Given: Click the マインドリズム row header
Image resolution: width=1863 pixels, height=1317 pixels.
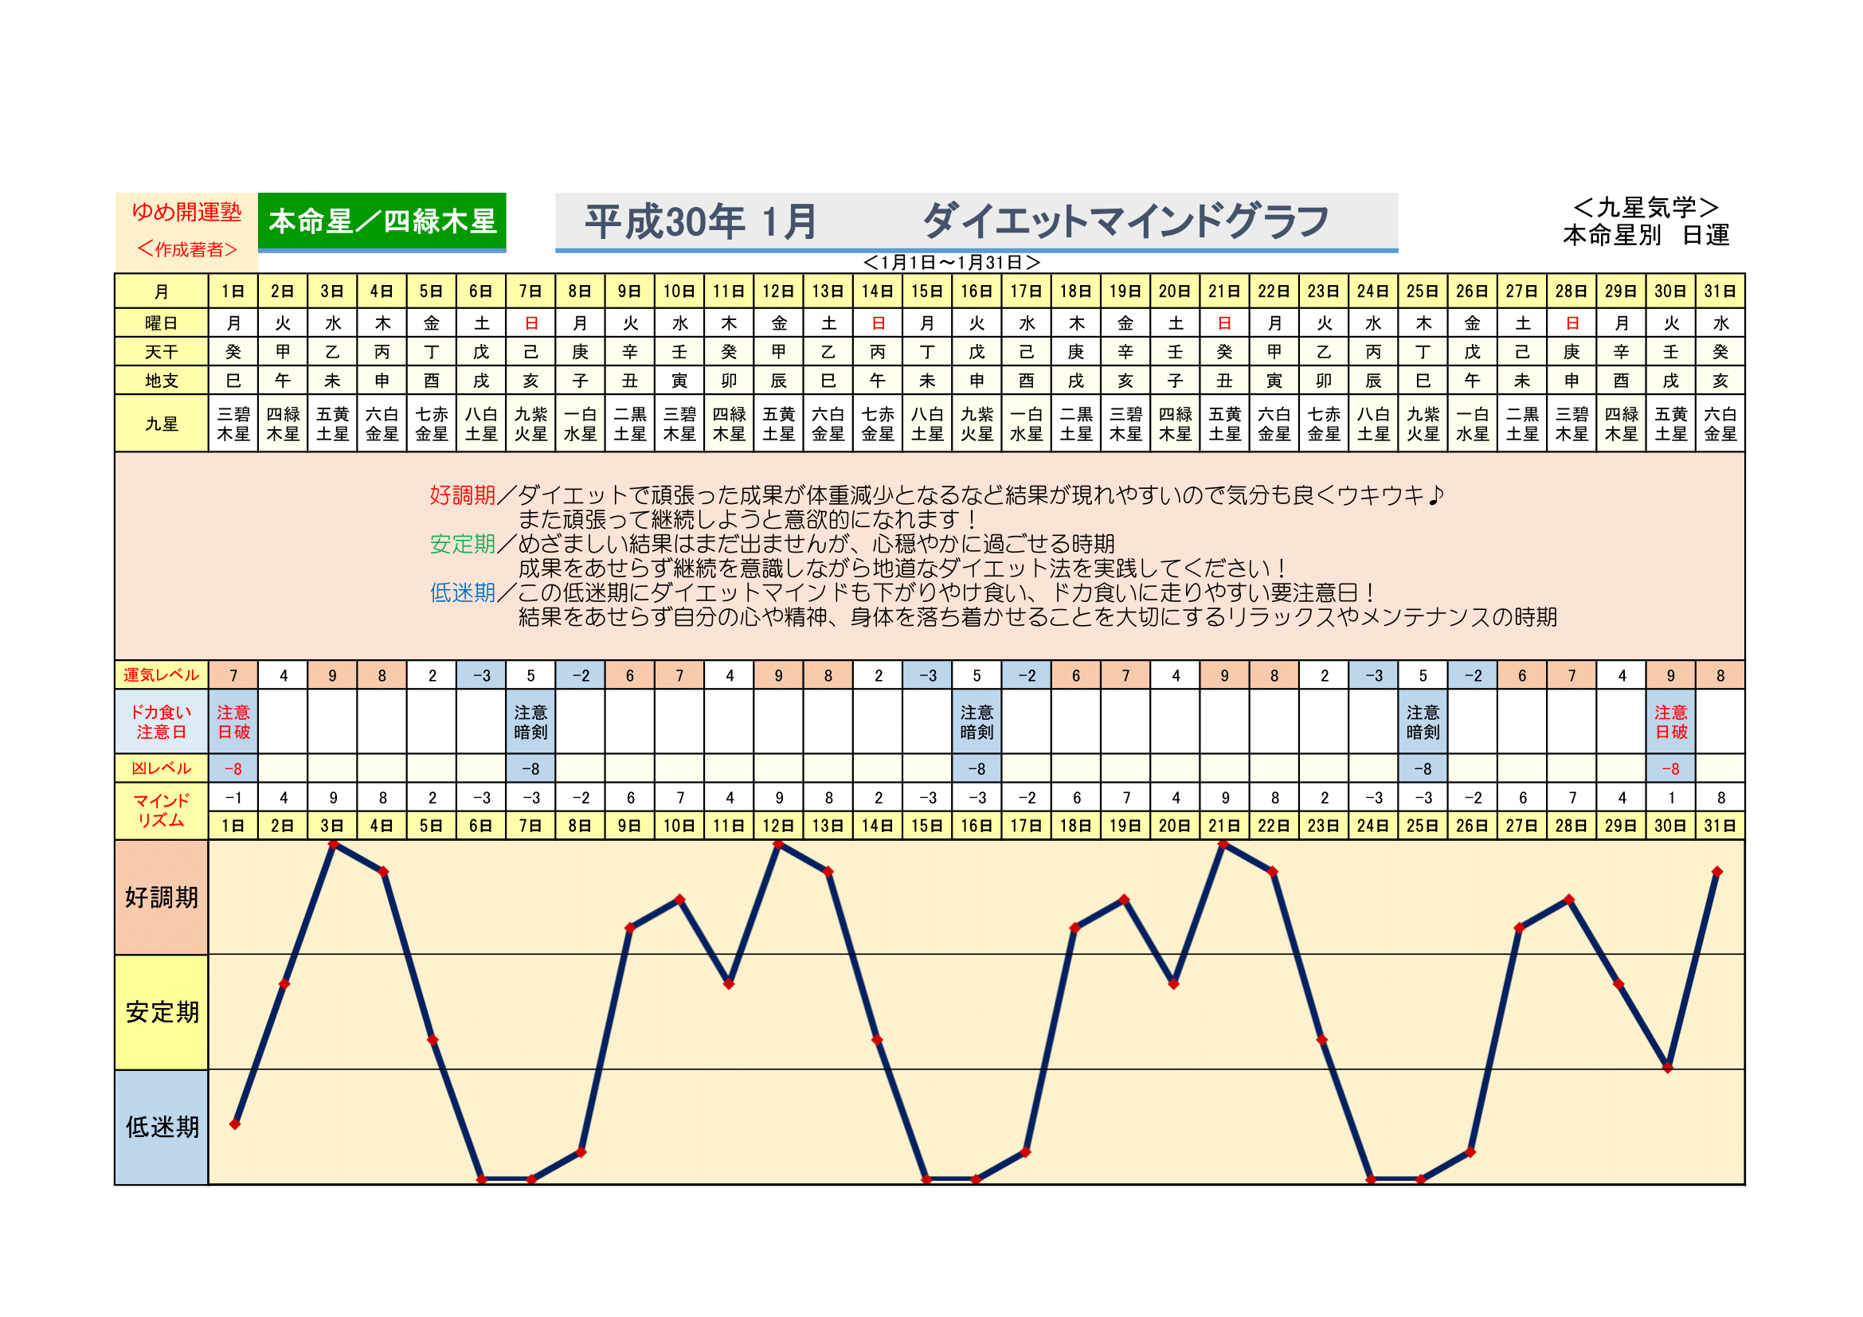Looking at the screenshot, I should click(x=162, y=810).
